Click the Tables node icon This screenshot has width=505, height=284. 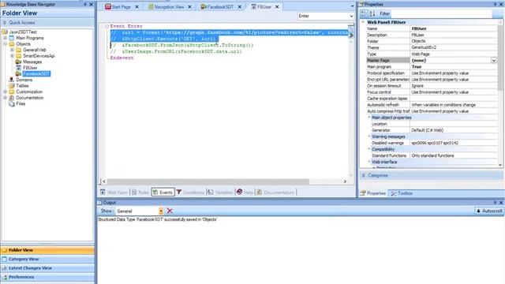pyautogui.click(x=12, y=86)
